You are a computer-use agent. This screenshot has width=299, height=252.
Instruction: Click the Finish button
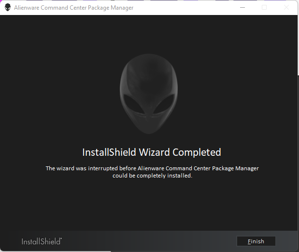(x=256, y=241)
